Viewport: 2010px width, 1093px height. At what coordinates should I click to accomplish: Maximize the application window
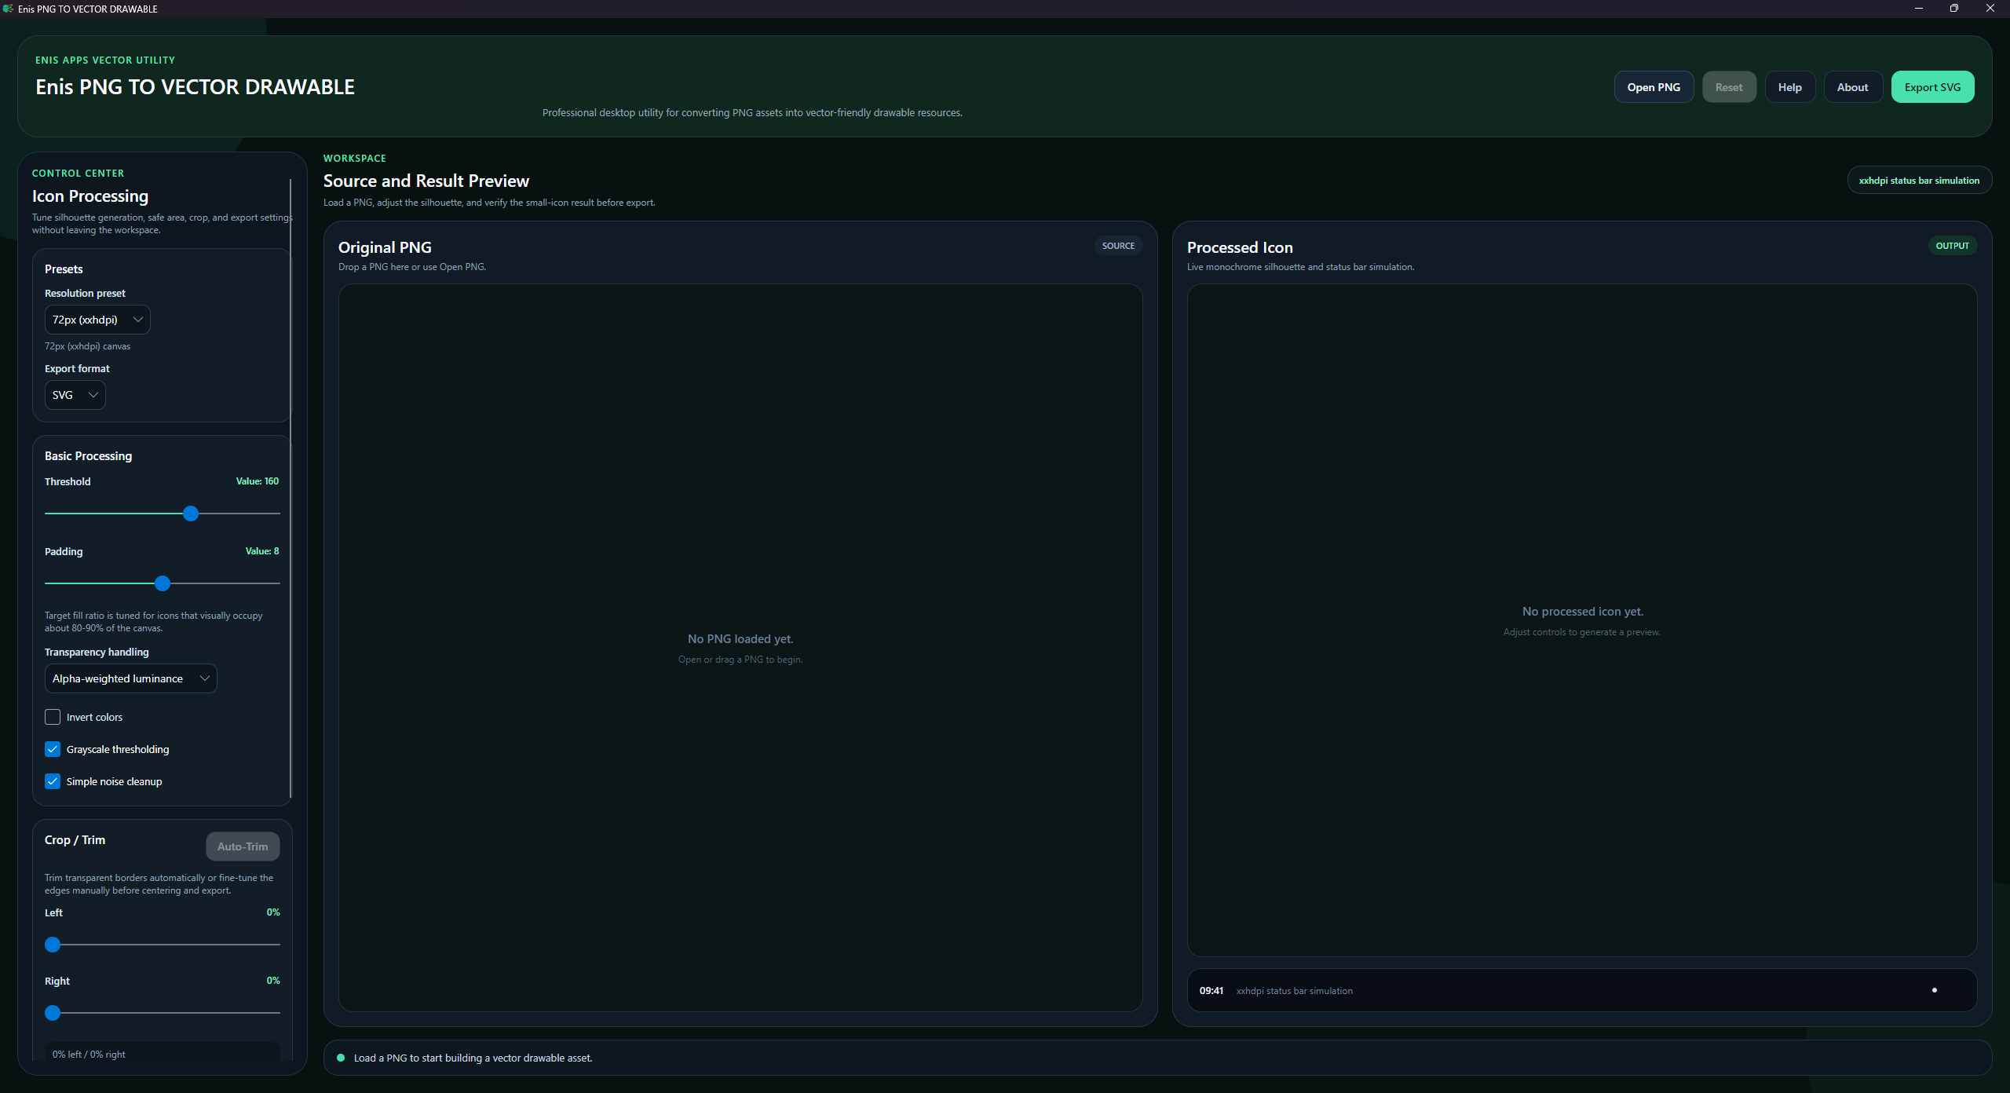[x=1954, y=9]
